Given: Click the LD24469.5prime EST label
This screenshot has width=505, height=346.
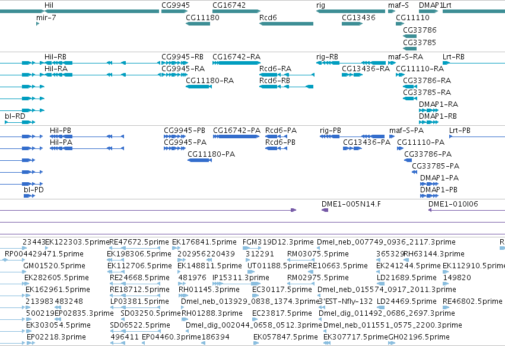Looking at the screenshot, I should (x=406, y=301).
